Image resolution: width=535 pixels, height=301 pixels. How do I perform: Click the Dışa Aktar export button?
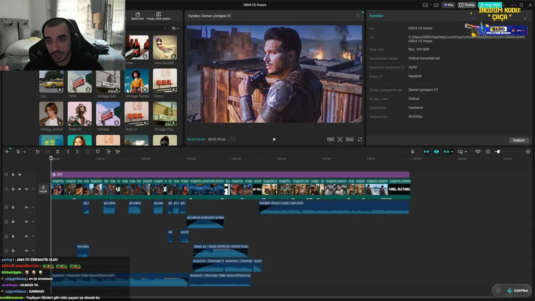point(490,5)
